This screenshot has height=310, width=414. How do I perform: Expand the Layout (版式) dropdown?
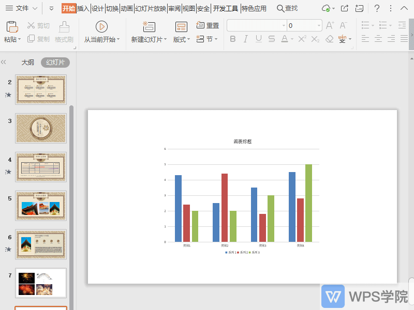(182, 40)
